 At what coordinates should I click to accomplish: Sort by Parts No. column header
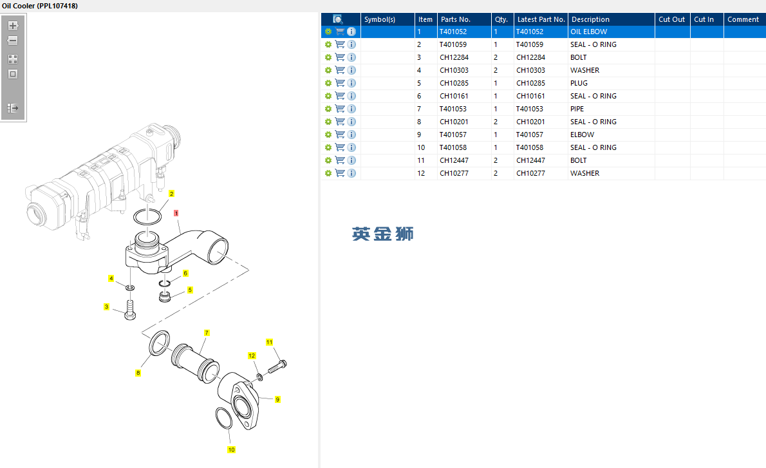point(464,19)
